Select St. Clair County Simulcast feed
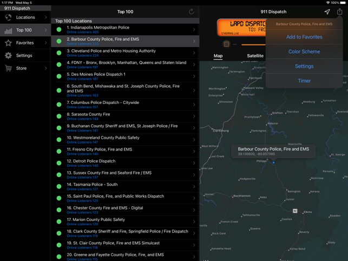Viewport: 348px width, 261px height. tap(125, 245)
